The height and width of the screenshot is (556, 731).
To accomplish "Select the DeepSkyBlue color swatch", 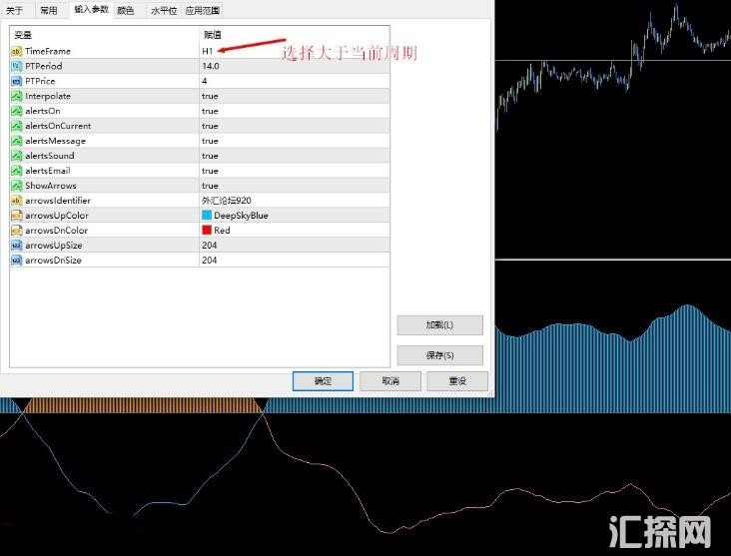I will pyautogui.click(x=207, y=216).
